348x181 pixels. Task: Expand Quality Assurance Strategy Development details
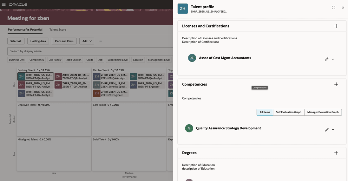333,130
